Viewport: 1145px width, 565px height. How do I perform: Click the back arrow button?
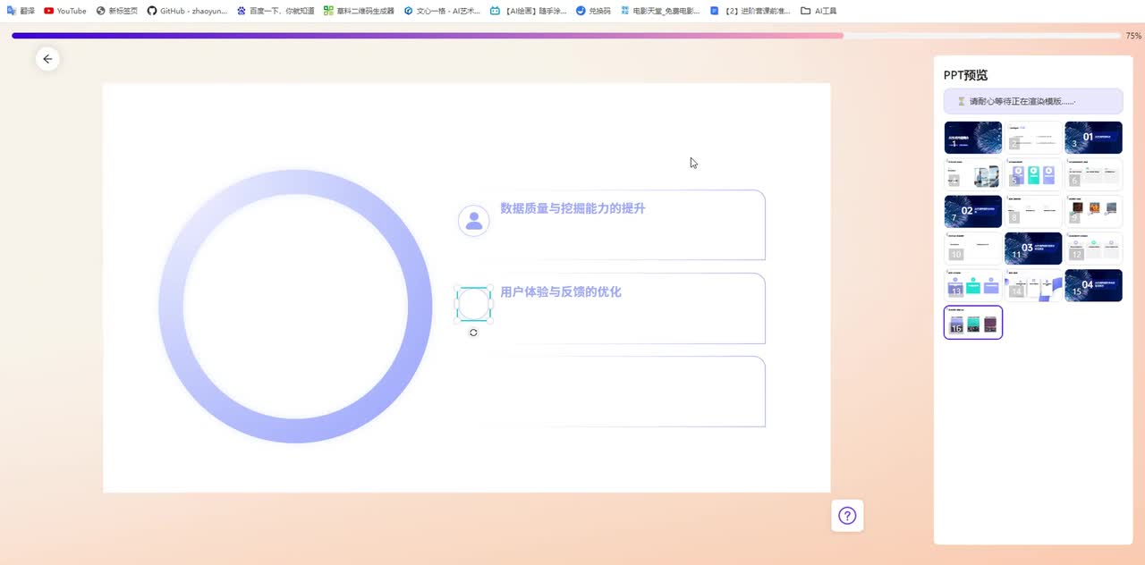pyautogui.click(x=47, y=59)
